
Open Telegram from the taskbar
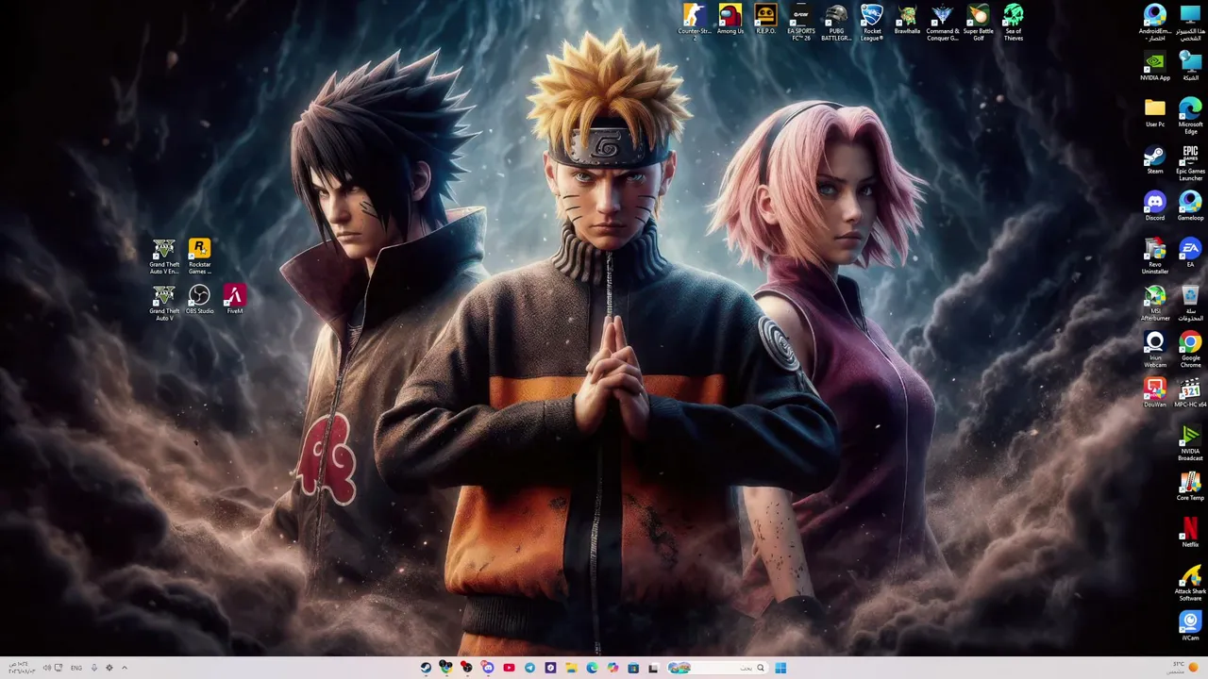pyautogui.click(x=529, y=668)
